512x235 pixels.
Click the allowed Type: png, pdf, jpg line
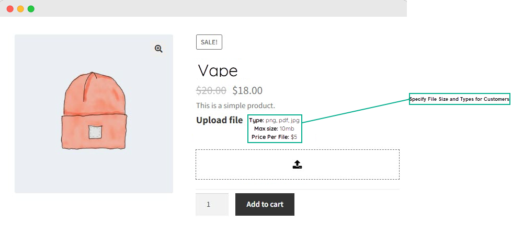[x=275, y=120]
